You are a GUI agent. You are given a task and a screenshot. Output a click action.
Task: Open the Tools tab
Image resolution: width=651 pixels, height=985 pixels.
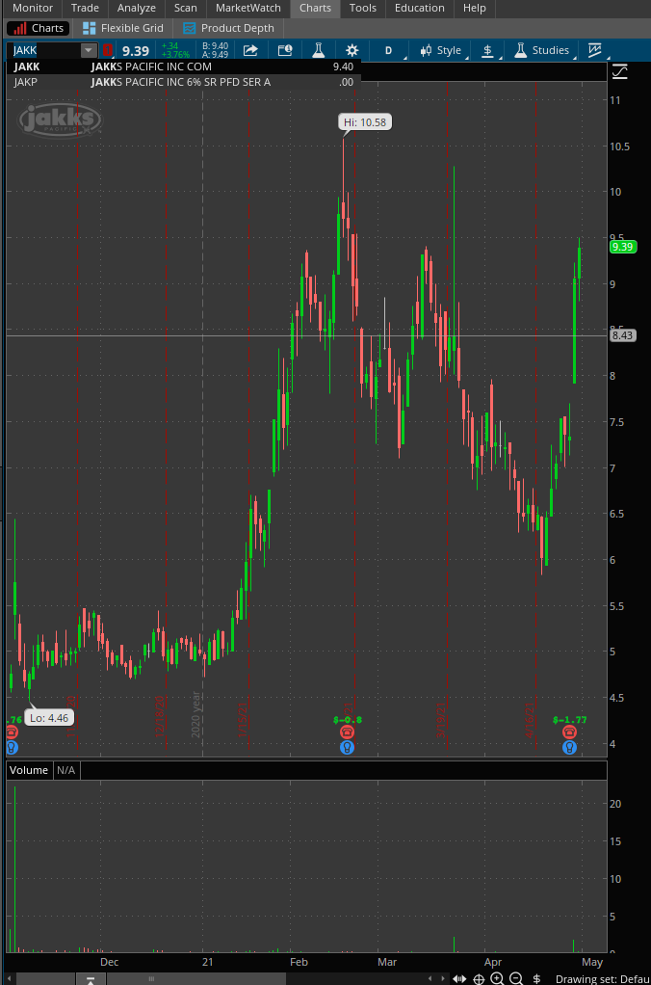coord(363,8)
